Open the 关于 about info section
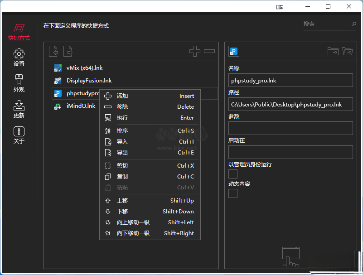The width and height of the screenshot is (363, 275). pyautogui.click(x=19, y=135)
